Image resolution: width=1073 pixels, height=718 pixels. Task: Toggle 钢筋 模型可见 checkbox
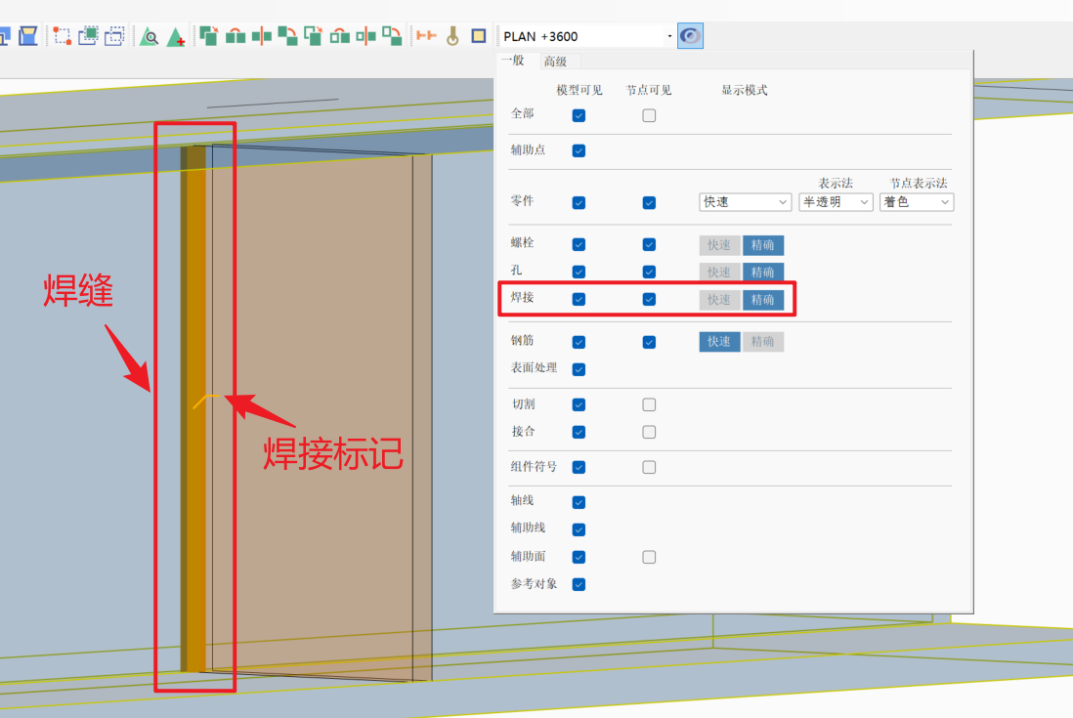579,342
